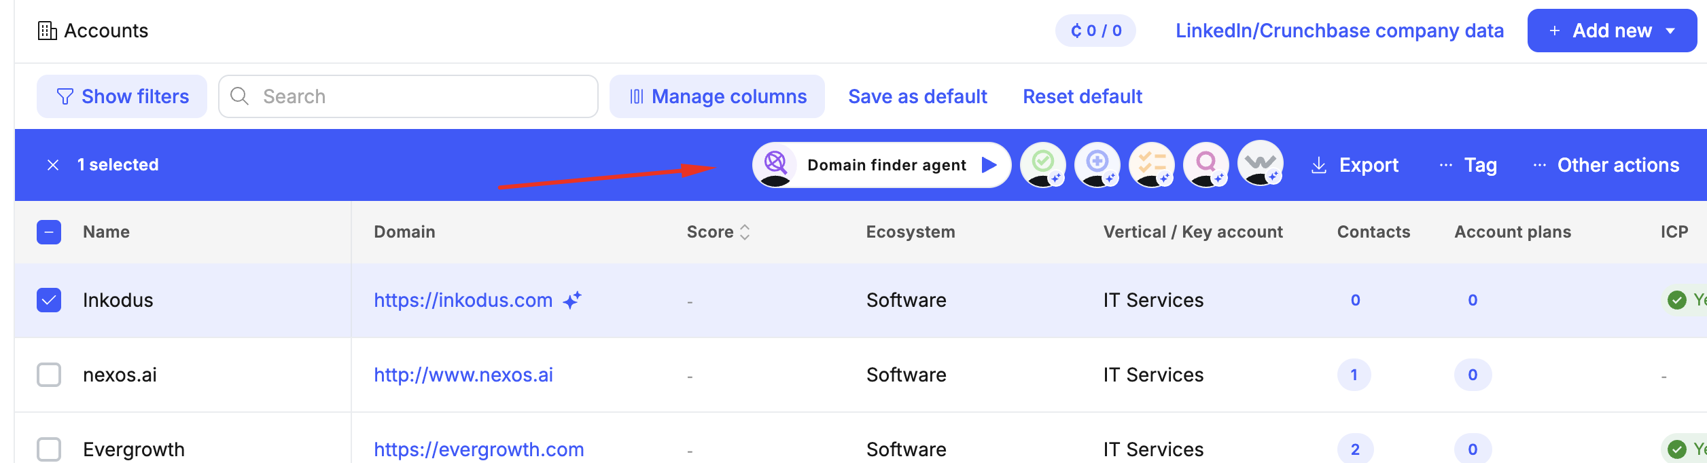Click the green checkmark agent icon
The width and height of the screenshot is (1707, 463).
(1042, 164)
